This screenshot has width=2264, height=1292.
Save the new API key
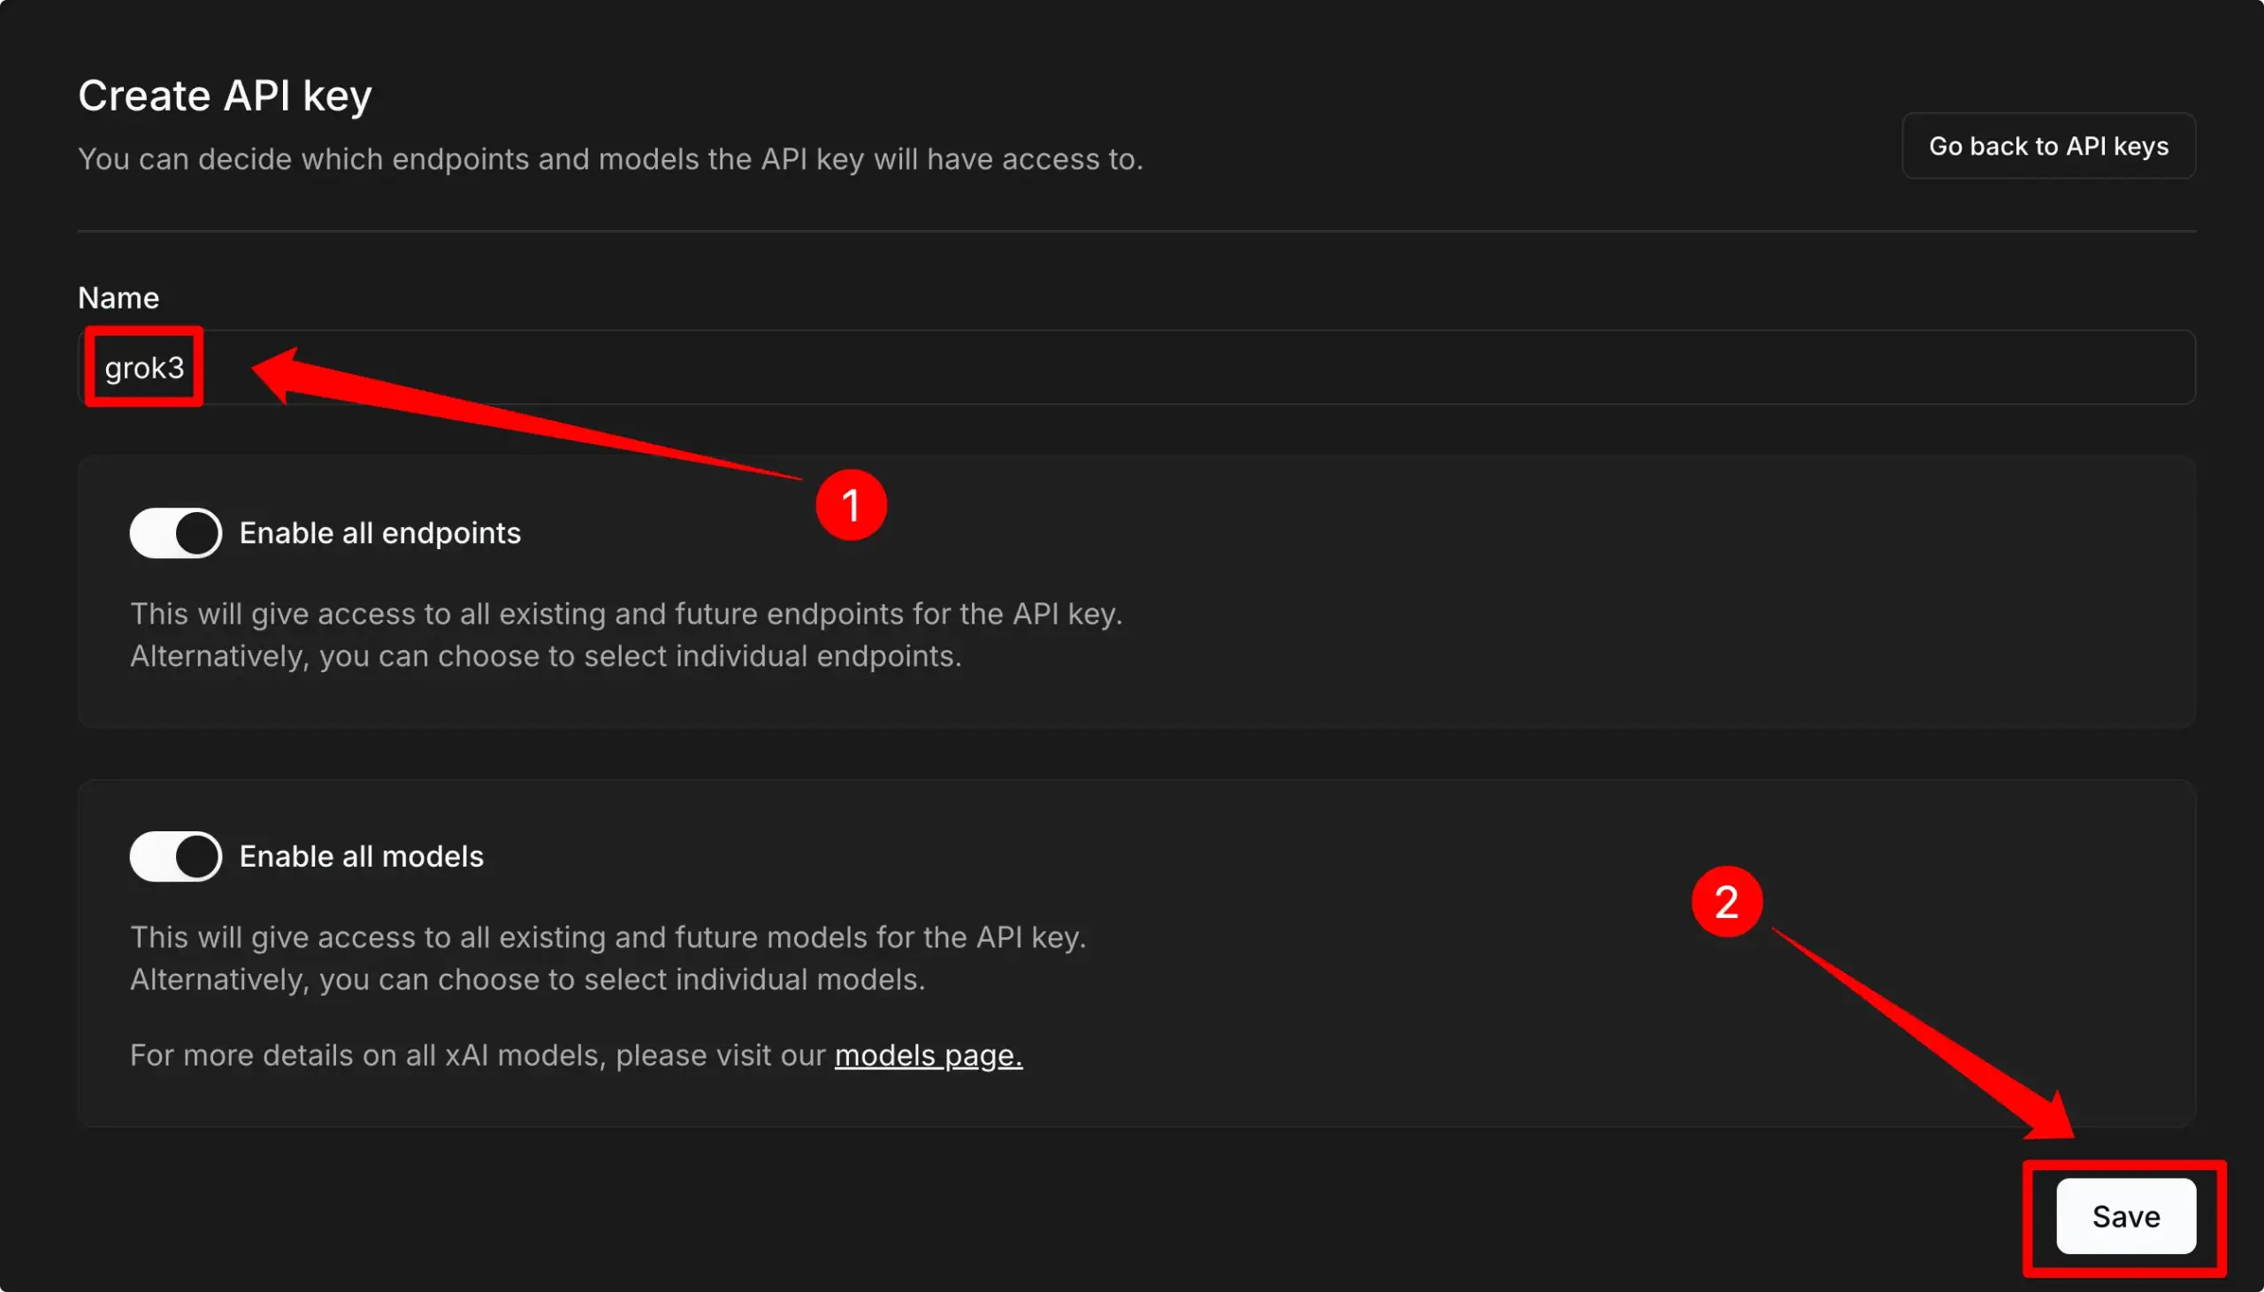pyautogui.click(x=2126, y=1216)
